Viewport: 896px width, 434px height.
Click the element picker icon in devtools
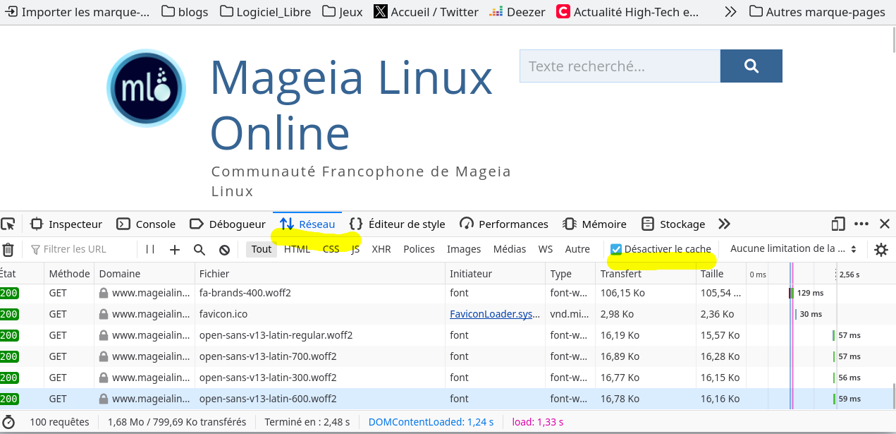(x=8, y=224)
